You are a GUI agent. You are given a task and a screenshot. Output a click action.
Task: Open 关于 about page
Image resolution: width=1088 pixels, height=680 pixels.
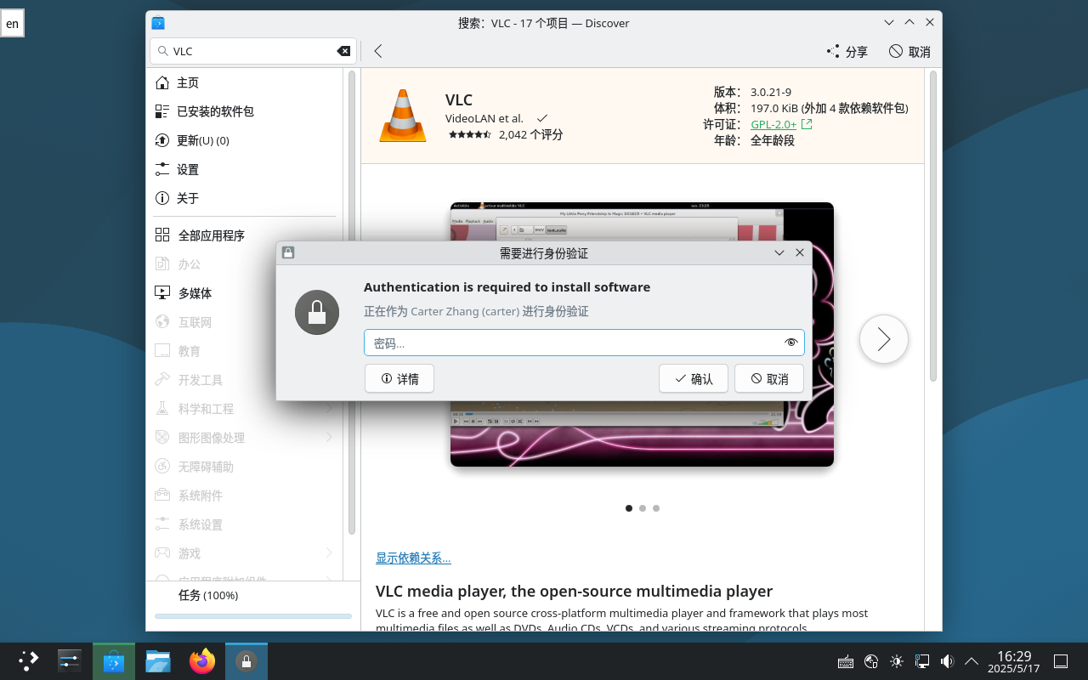pos(245,198)
